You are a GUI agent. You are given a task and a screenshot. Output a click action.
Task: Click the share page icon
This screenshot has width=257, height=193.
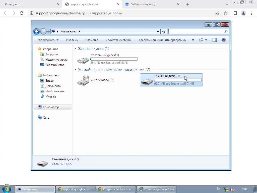coord(217,13)
